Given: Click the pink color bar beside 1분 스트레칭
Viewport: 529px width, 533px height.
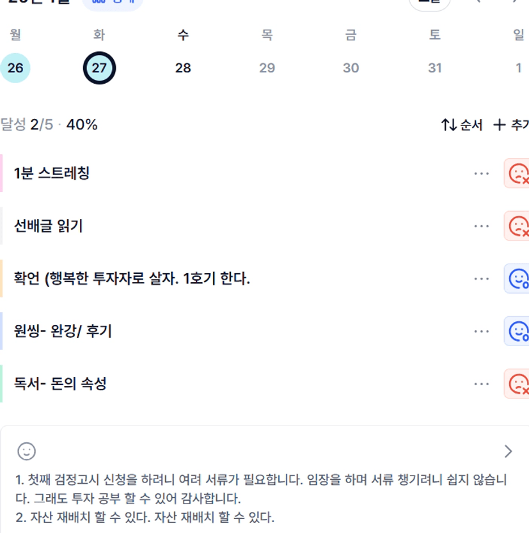Looking at the screenshot, I should pyautogui.click(x=1, y=173).
